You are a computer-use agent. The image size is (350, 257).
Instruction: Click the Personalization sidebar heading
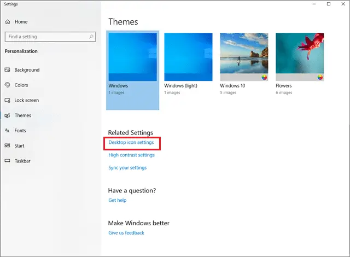[x=21, y=51]
